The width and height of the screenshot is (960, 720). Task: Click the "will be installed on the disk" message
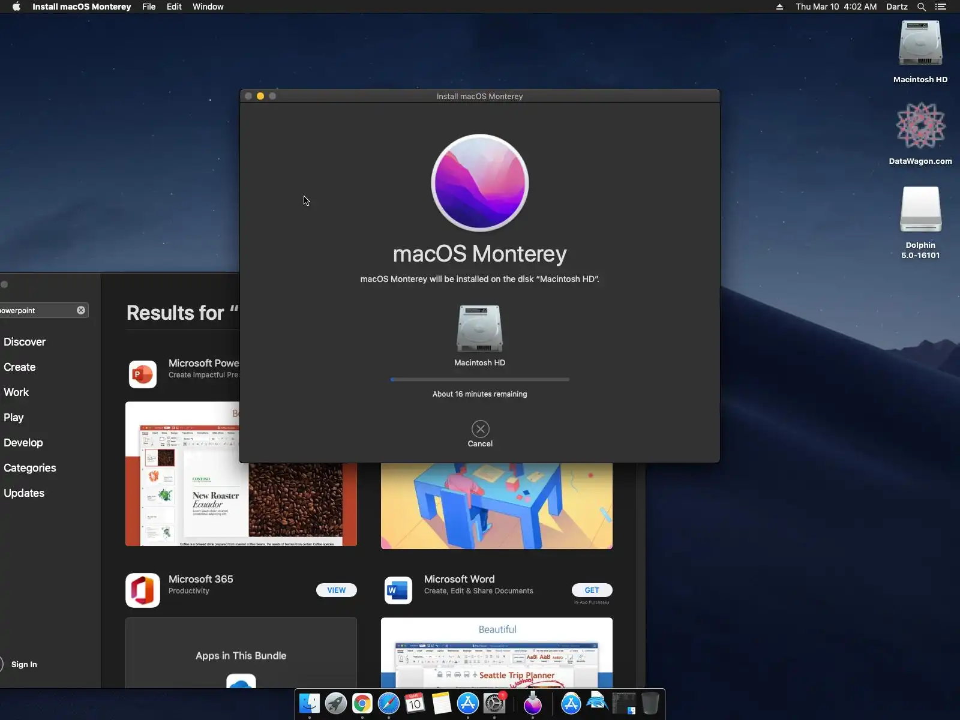point(480,279)
